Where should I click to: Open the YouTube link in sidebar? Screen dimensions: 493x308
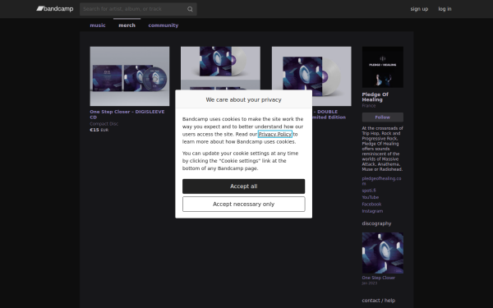click(370, 197)
